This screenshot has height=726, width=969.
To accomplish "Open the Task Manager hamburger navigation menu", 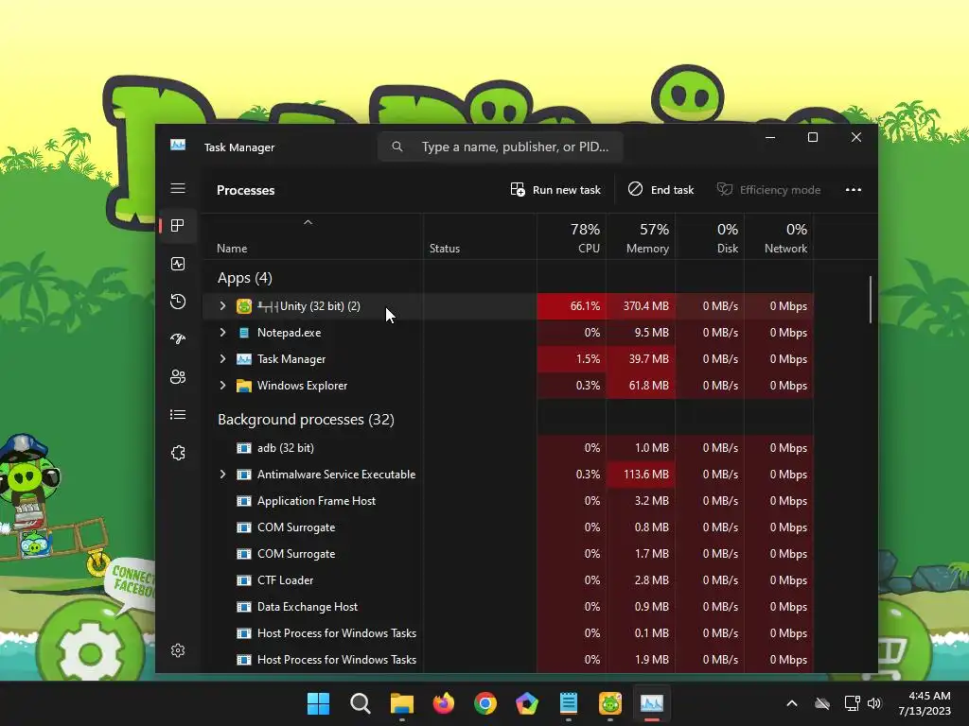I will pos(178,188).
